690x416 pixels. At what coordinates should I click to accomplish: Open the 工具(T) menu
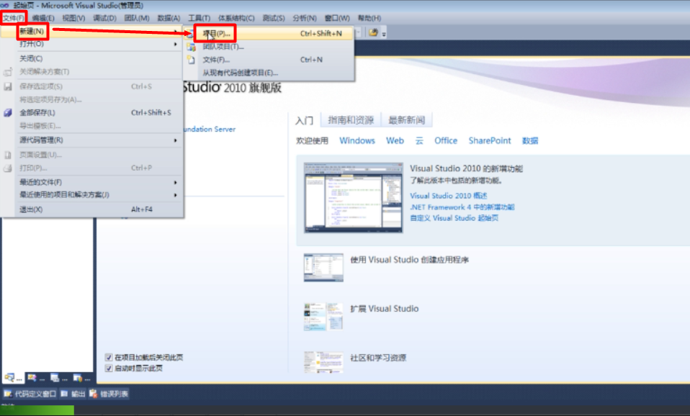pos(200,18)
